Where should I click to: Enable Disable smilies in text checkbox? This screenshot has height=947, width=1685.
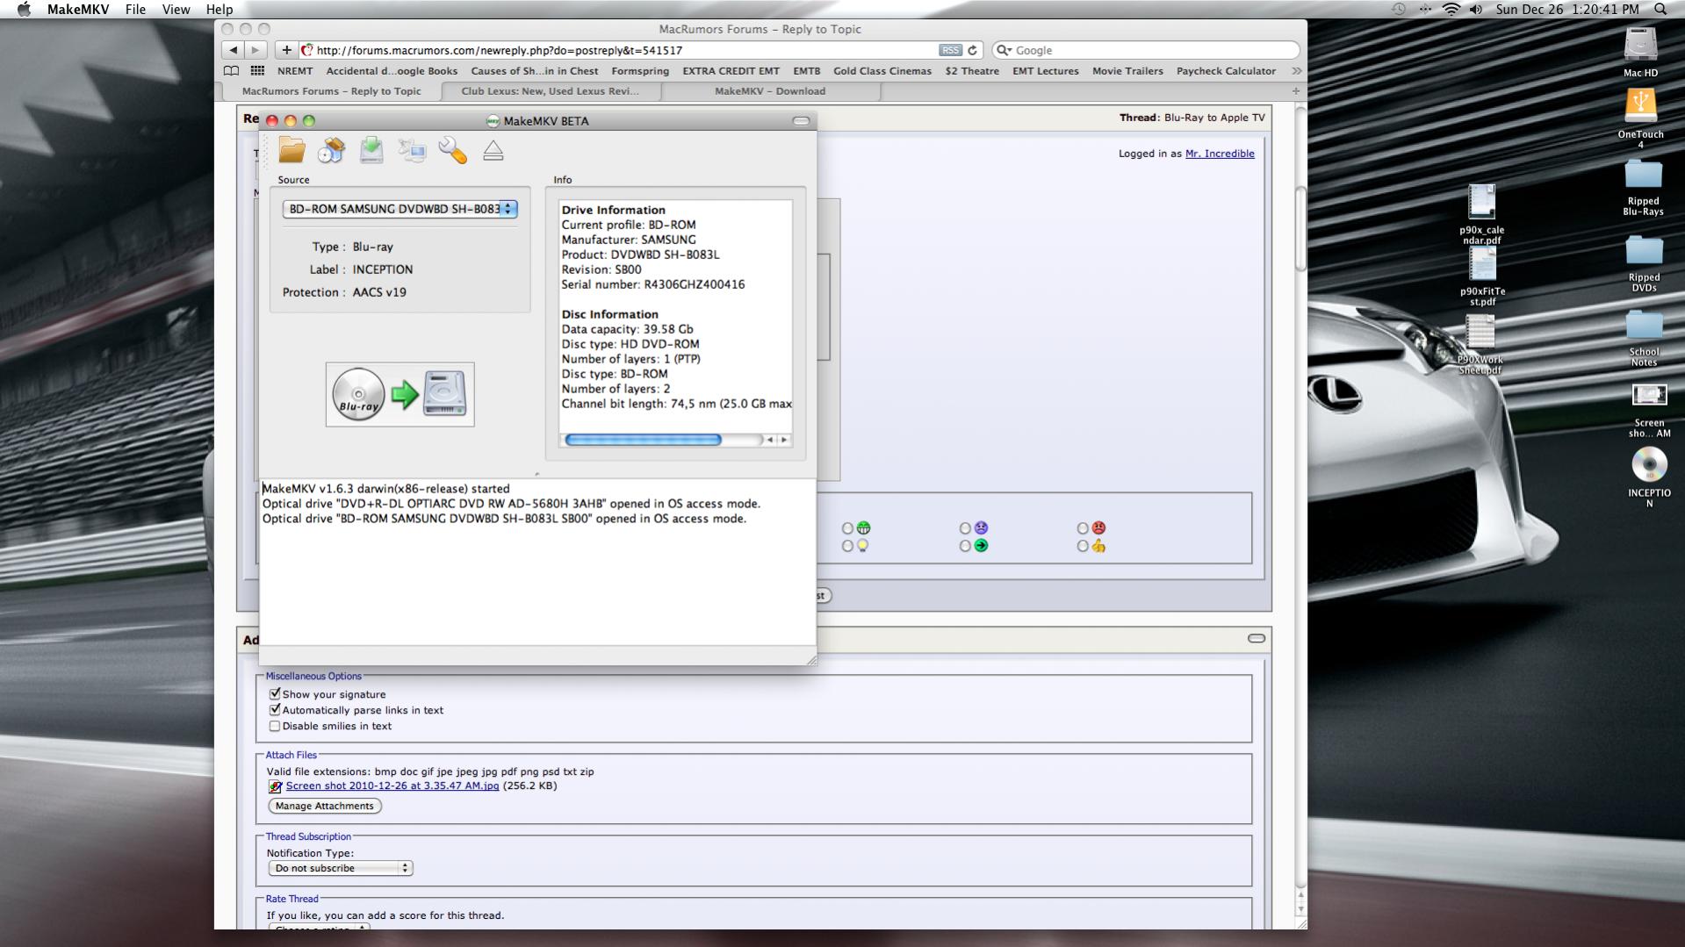[275, 726]
